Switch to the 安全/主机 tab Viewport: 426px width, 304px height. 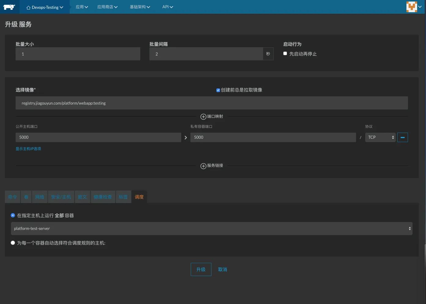(61, 197)
